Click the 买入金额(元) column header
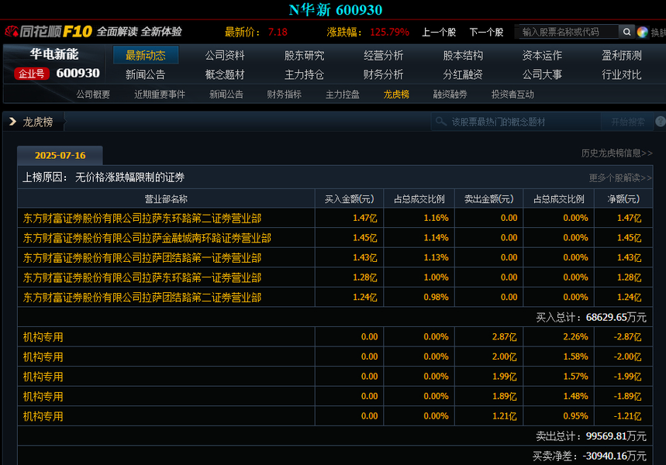Image resolution: width=666 pixels, height=465 pixels. click(x=349, y=198)
